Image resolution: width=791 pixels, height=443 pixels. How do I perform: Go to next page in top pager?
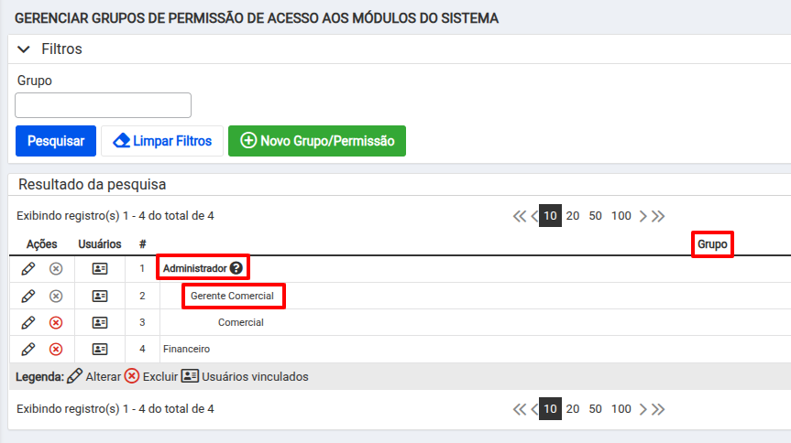[643, 216]
